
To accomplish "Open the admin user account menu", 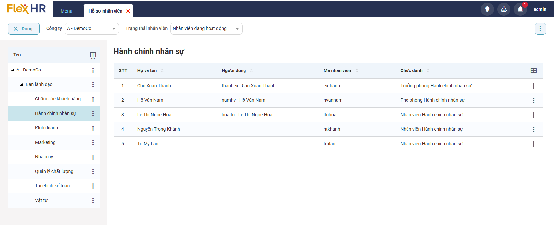I will pyautogui.click(x=540, y=9).
